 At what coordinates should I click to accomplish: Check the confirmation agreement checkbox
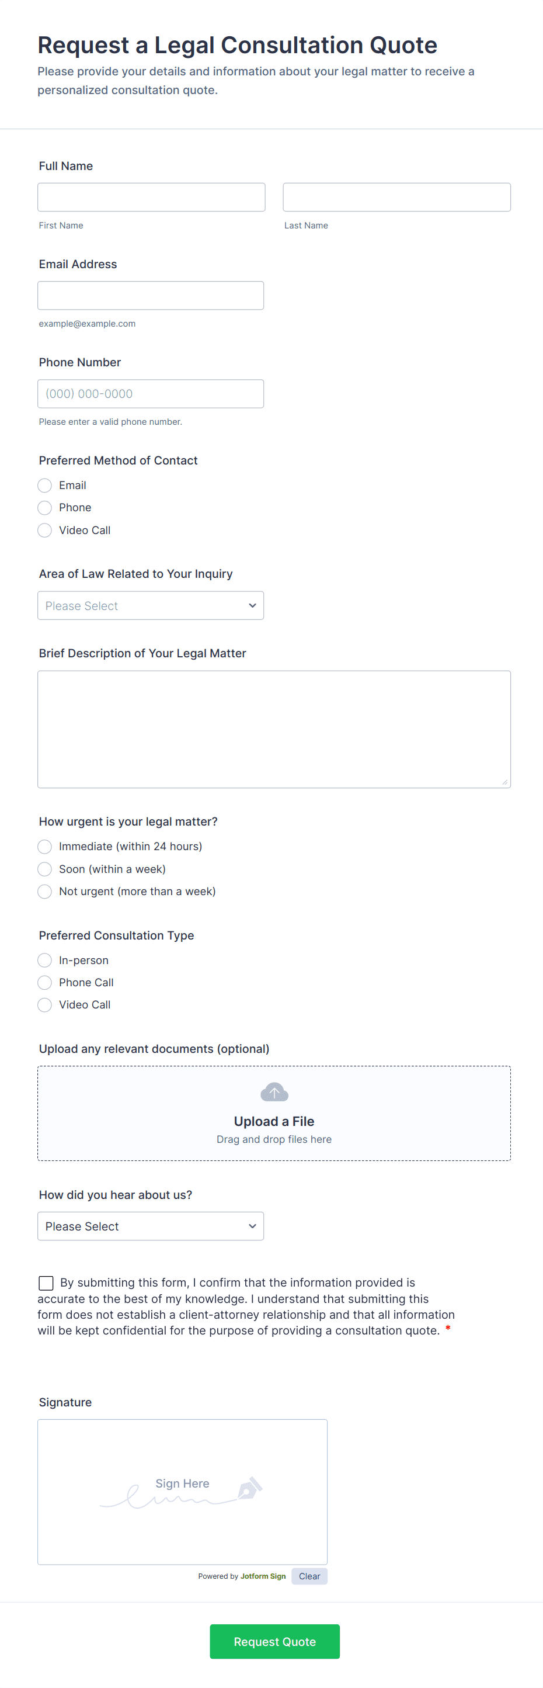coord(46,1283)
